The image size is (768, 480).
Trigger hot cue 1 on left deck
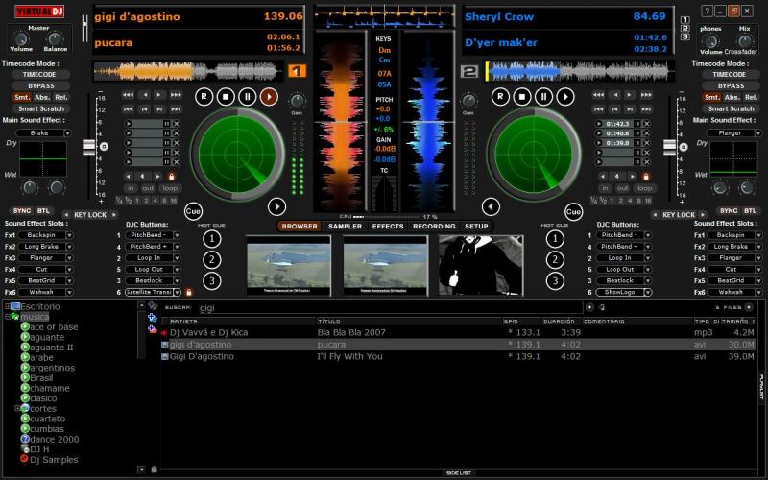pyautogui.click(x=211, y=238)
